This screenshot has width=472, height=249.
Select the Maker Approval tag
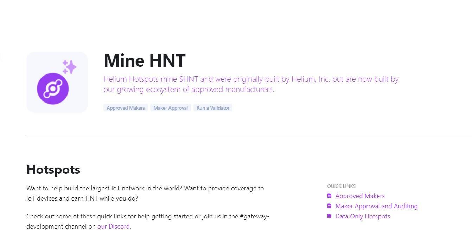click(x=171, y=108)
